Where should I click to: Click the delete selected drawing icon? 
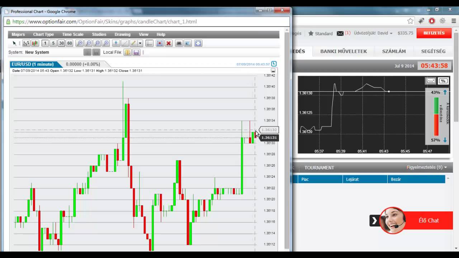[160, 43]
